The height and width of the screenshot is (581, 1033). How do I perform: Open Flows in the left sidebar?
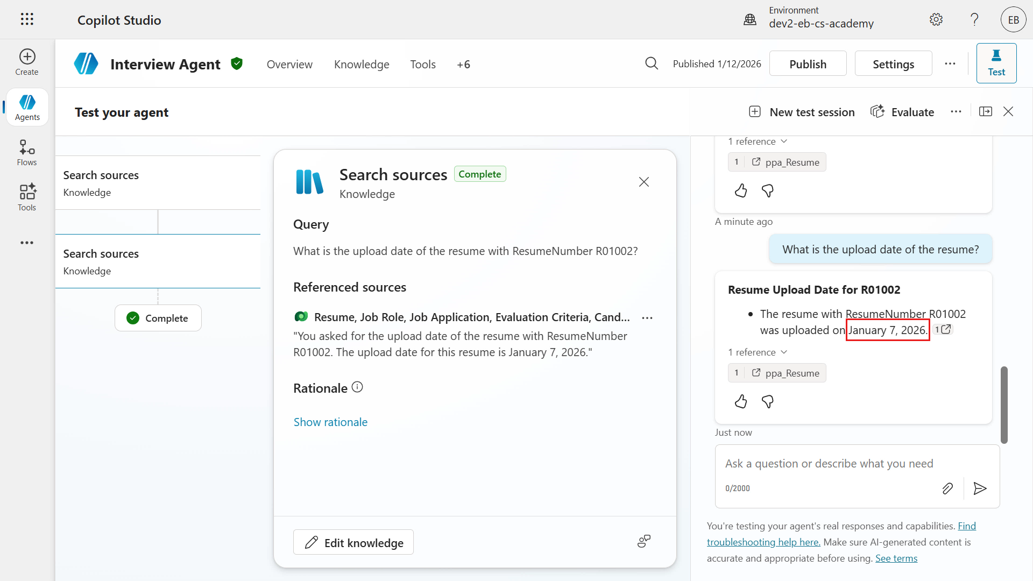[27, 153]
